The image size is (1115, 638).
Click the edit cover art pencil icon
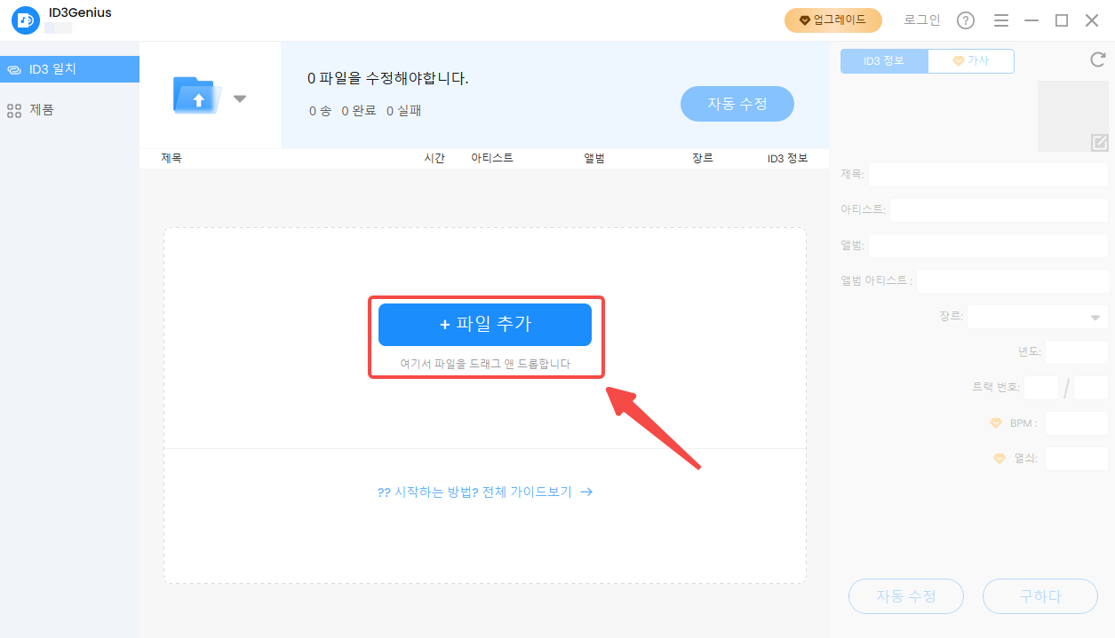pos(1100,143)
